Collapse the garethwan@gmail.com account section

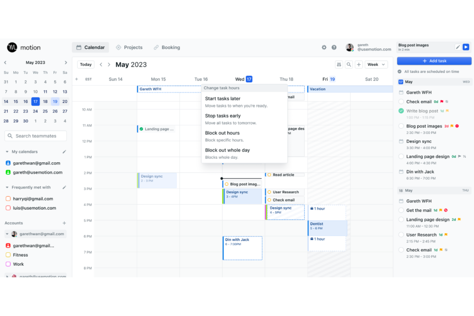point(7,234)
